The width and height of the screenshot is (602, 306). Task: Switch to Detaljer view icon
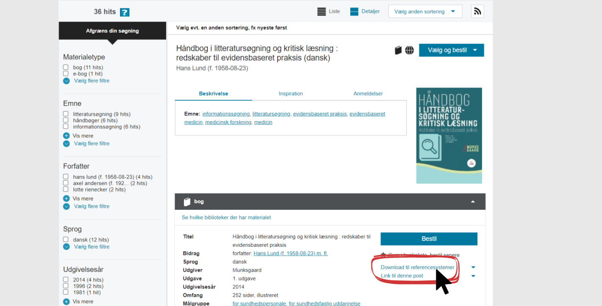point(354,12)
